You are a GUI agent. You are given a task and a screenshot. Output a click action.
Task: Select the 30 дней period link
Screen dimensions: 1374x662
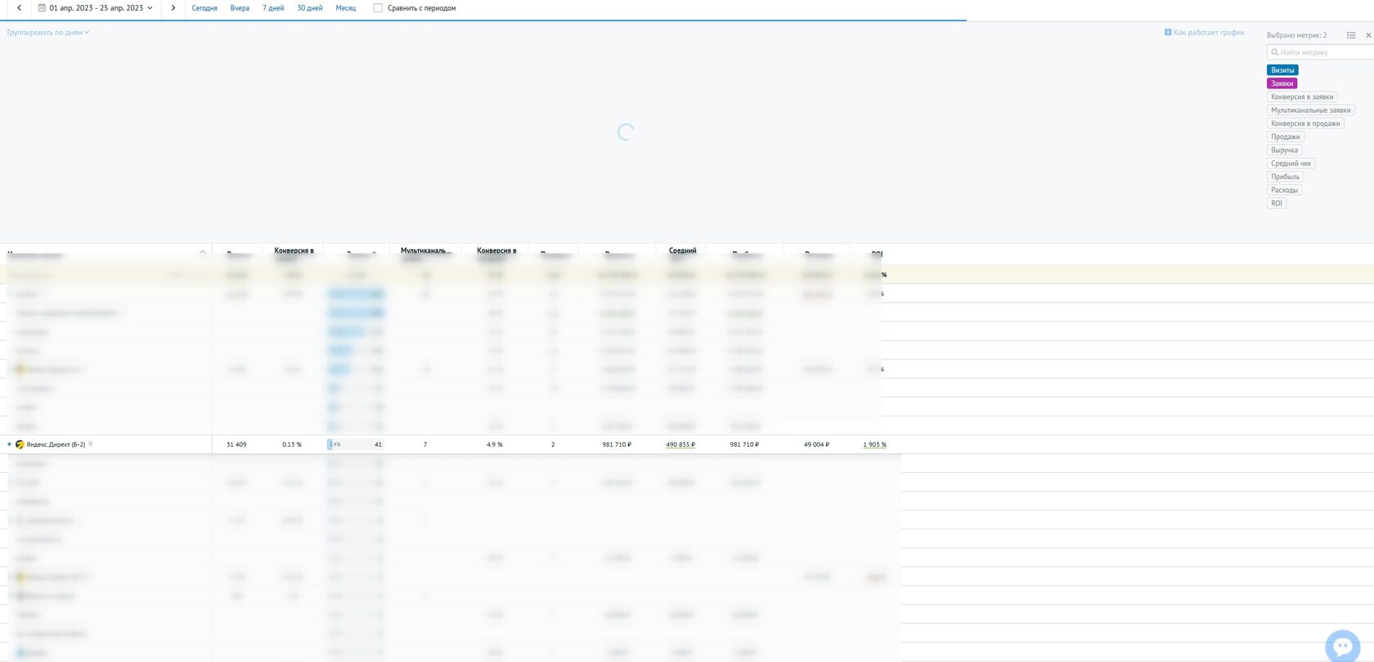(x=310, y=8)
